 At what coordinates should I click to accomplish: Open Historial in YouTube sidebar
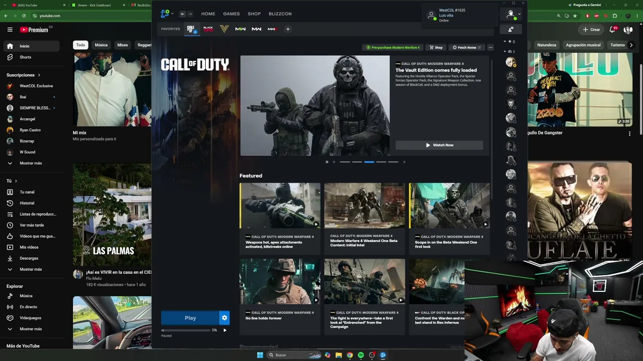pos(30,203)
